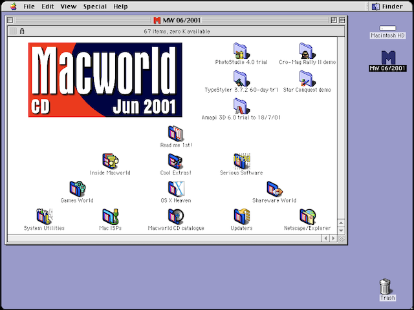
Task: Select the Shareware World folder icon
Action: point(274,189)
